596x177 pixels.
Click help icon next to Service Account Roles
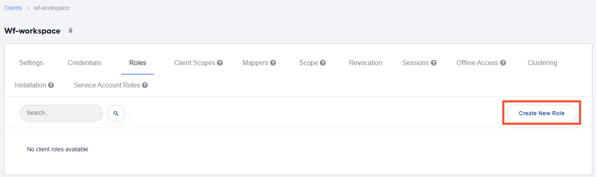click(x=145, y=85)
